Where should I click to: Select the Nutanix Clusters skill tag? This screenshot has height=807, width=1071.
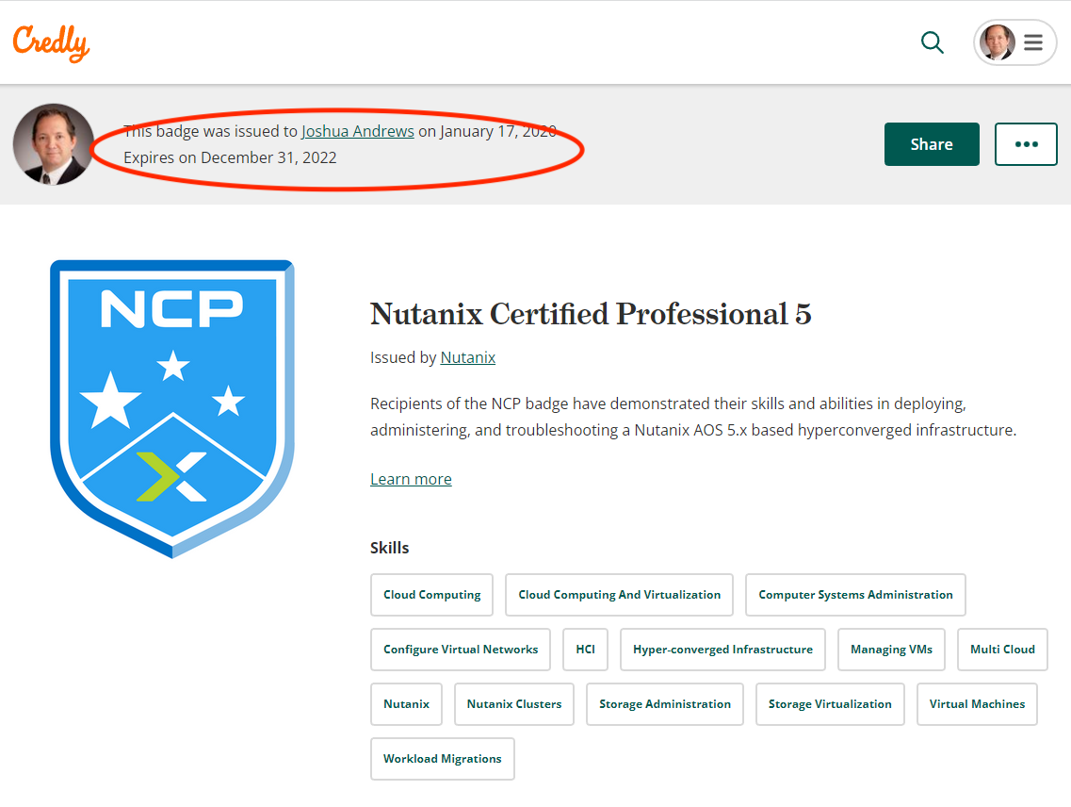[x=513, y=704]
